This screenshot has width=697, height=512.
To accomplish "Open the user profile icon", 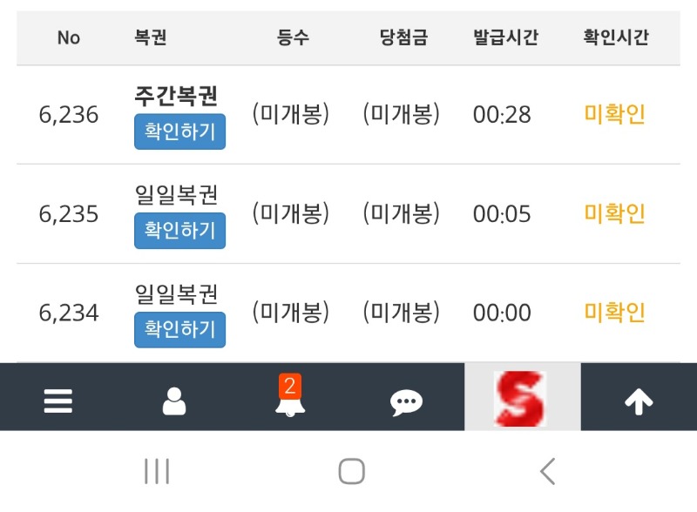I will pyautogui.click(x=174, y=401).
